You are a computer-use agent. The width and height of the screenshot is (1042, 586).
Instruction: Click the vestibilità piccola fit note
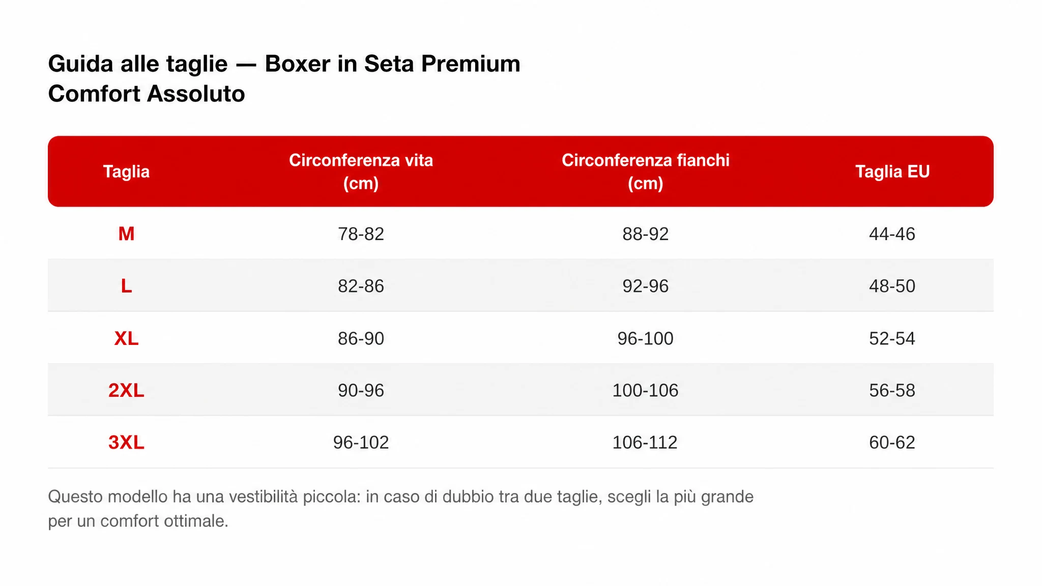[400, 509]
